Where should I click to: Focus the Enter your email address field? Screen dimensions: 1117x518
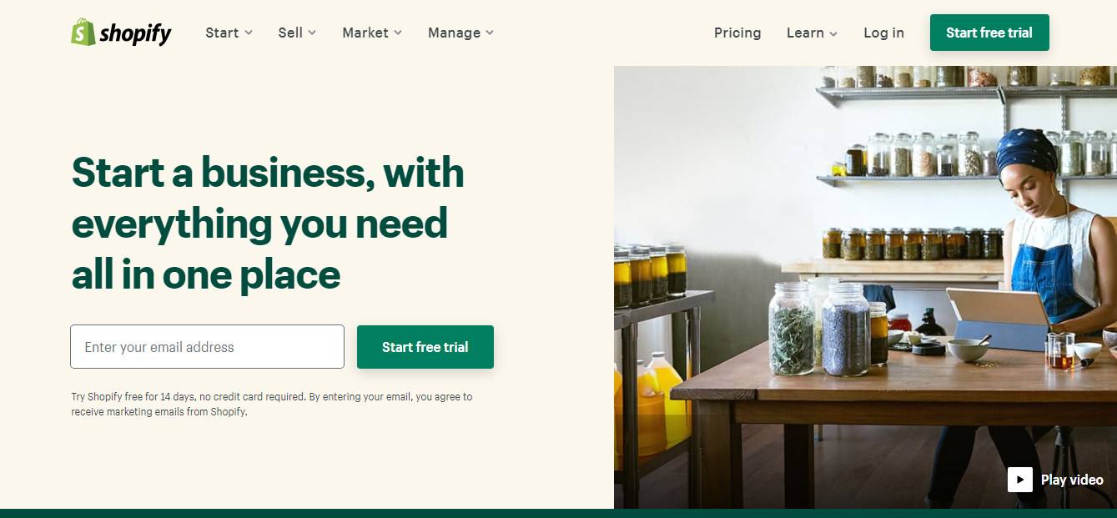[x=207, y=347]
